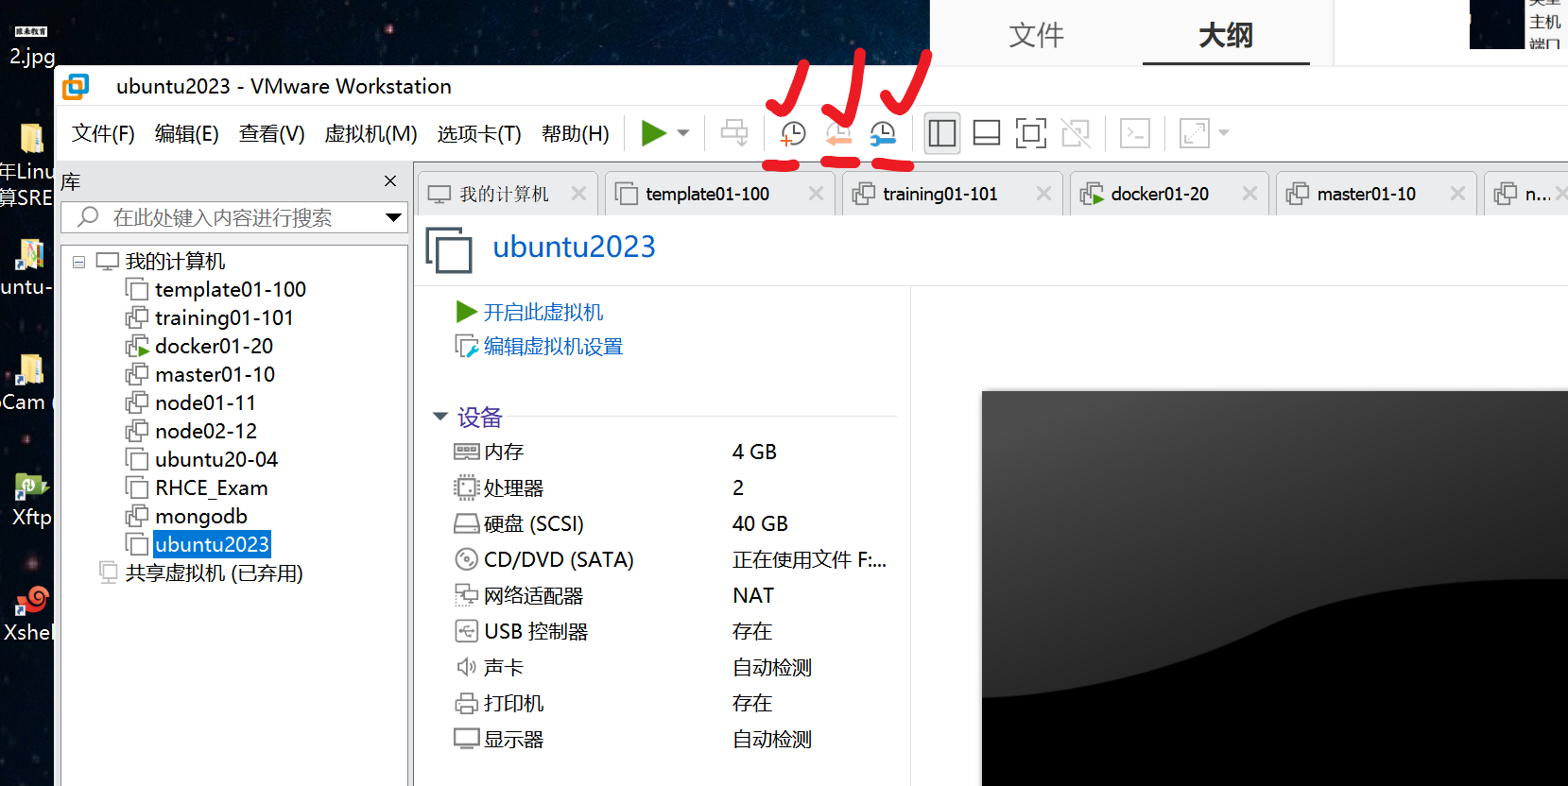Open the 编辑(E) menu
The width and height of the screenshot is (1568, 786).
186,134
